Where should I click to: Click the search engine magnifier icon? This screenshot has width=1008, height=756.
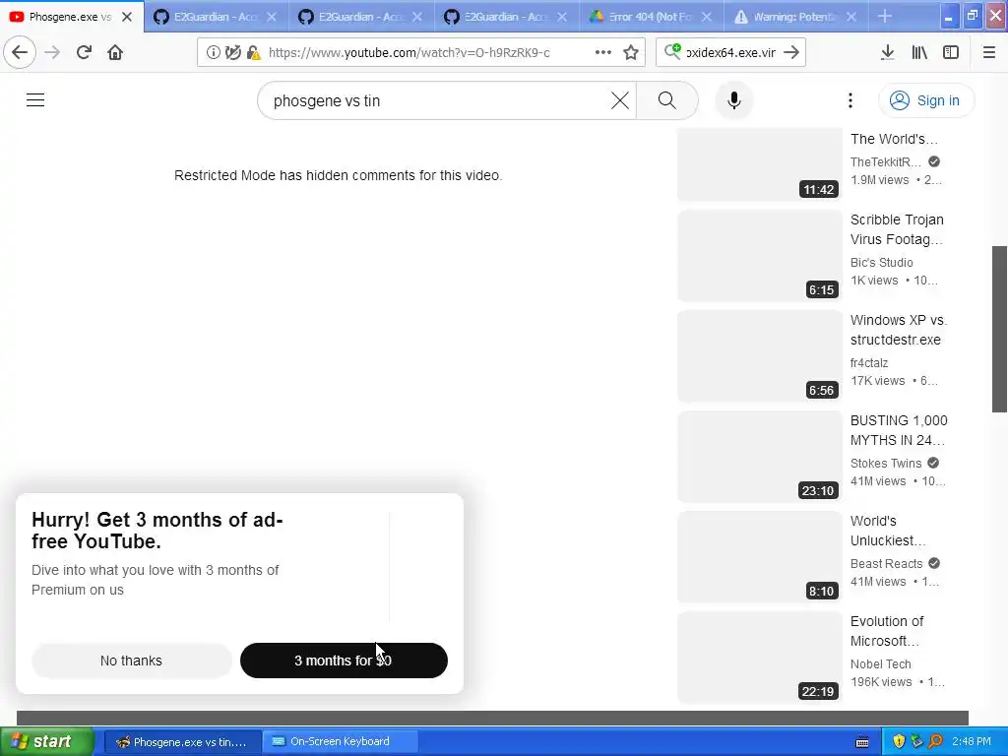click(672, 51)
